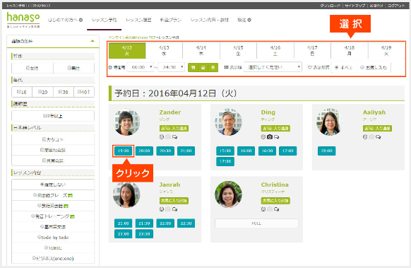Click the smiley face icon under Janrah
411x268 pixels.
tap(162, 209)
